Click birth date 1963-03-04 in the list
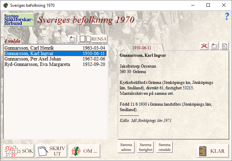Image resolution: width=232 pixels, height=161 pixels. (94, 48)
